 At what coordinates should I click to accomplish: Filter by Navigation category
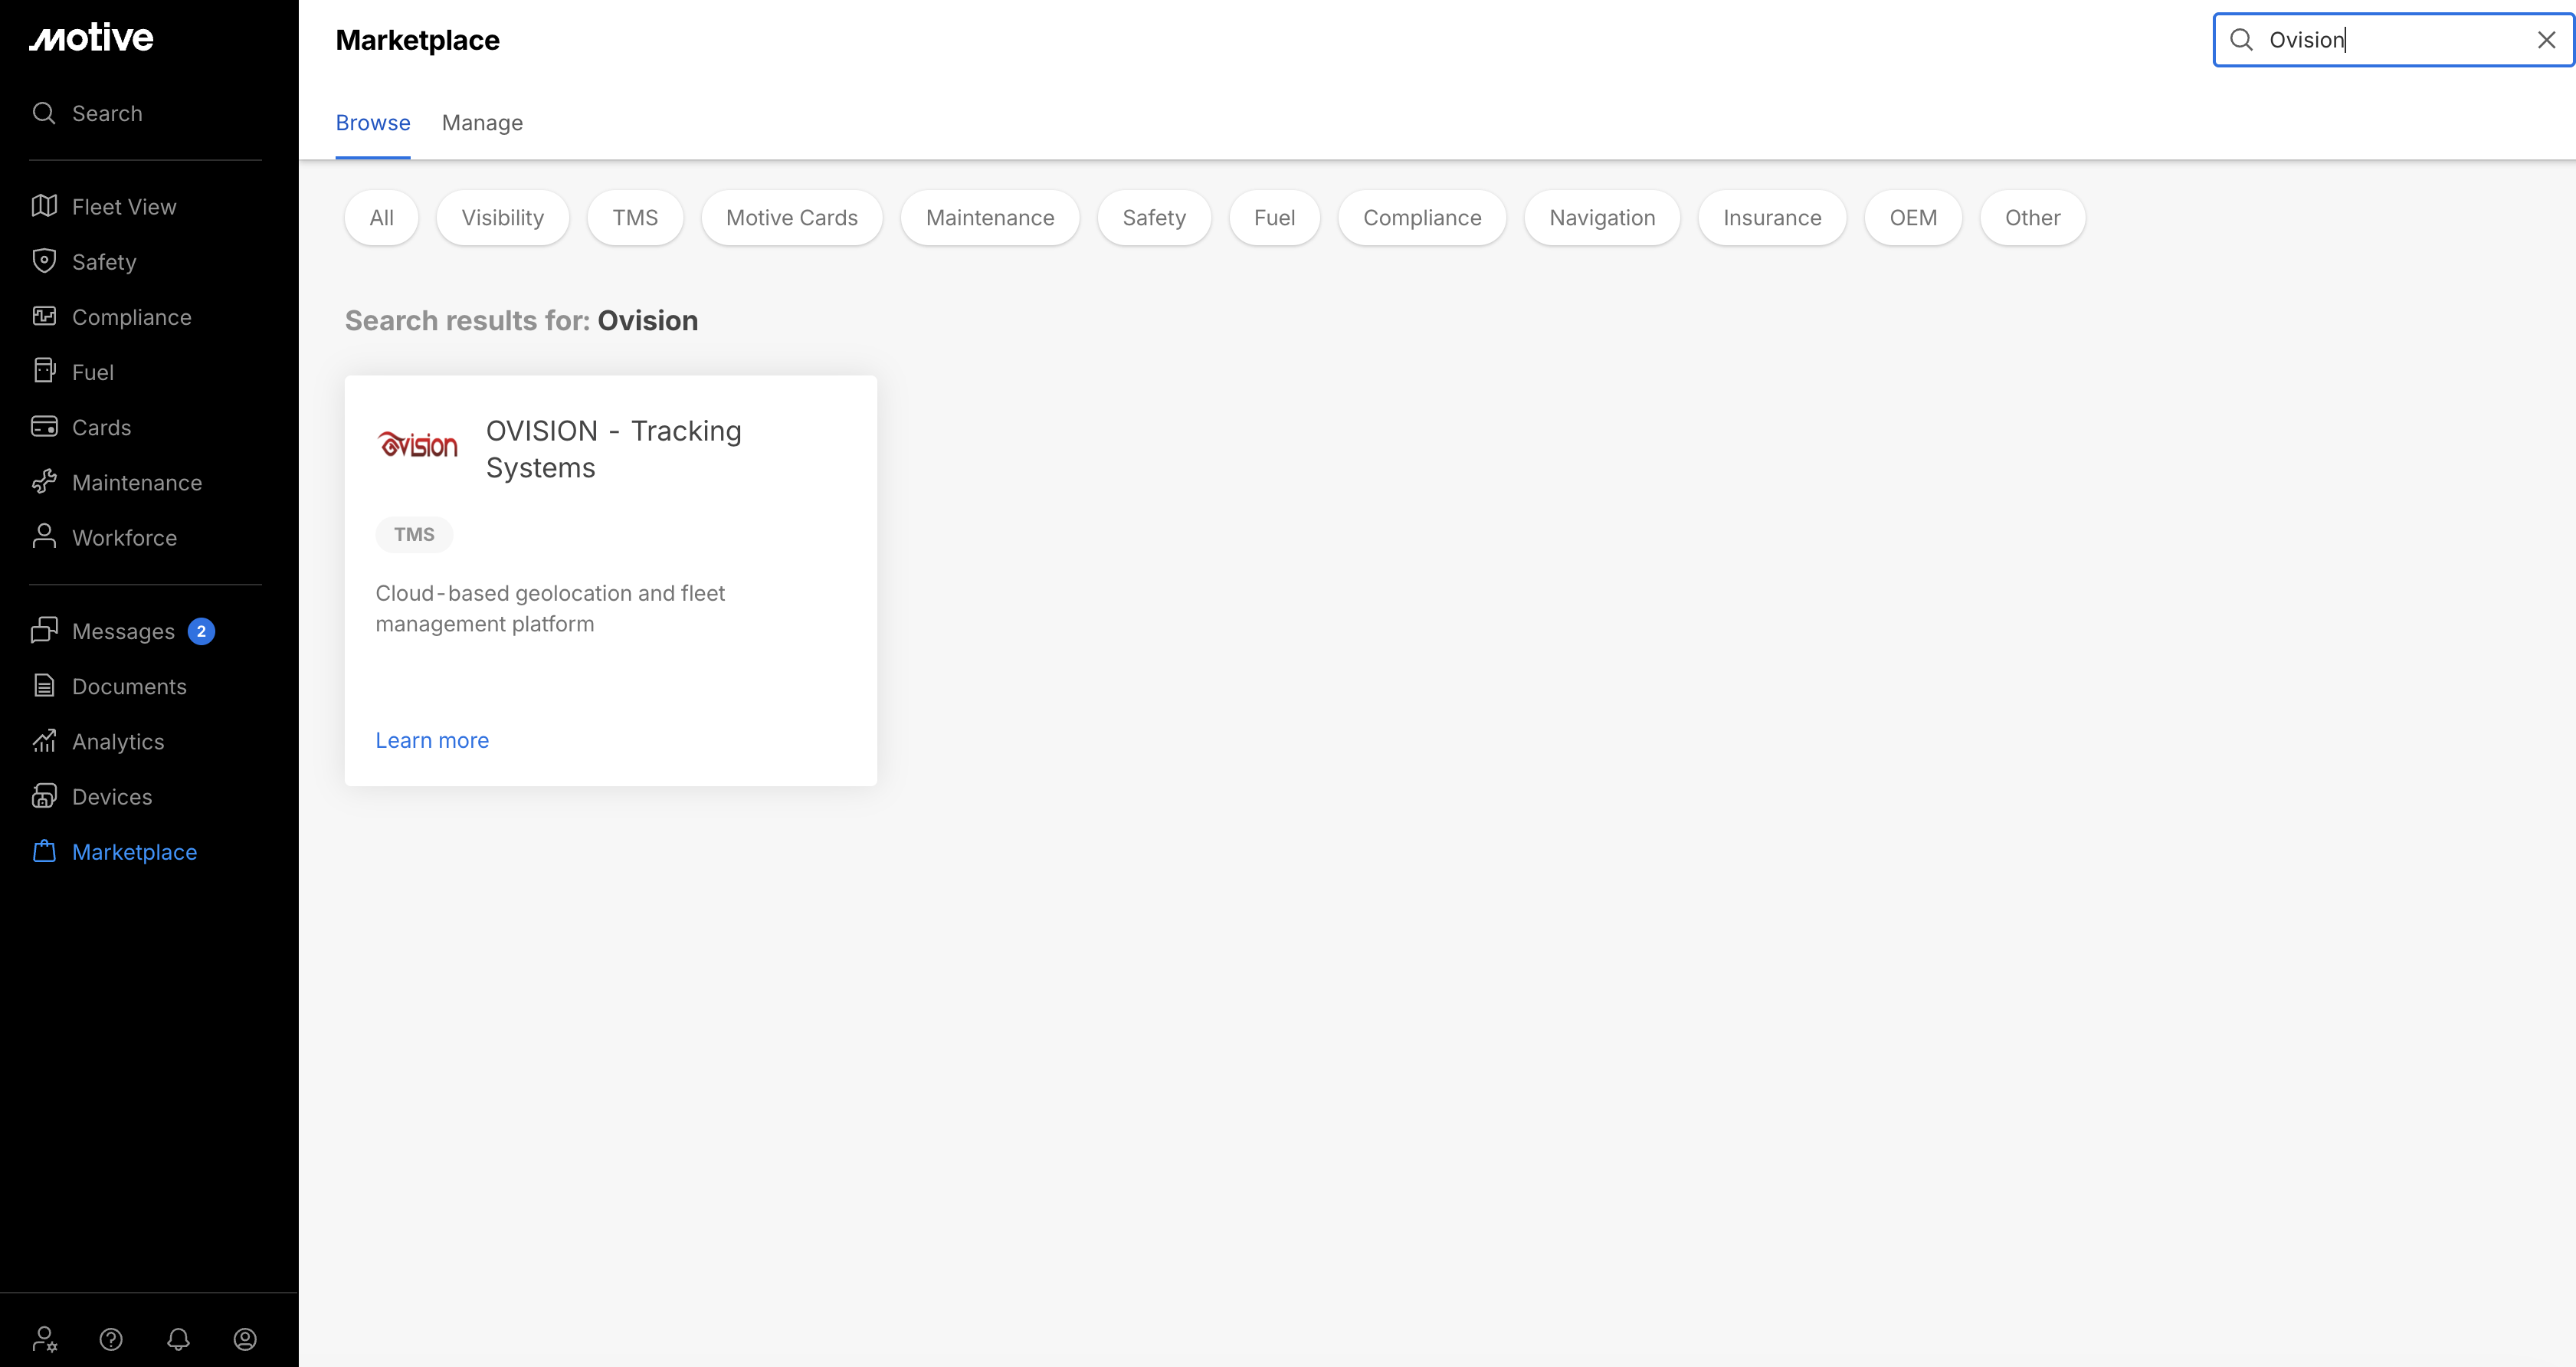[x=1602, y=218]
